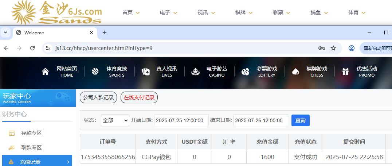Image resolution: width=392 pixels, height=166 pixels.
Task: Open the 状态 status dropdown
Action: click(x=115, y=120)
